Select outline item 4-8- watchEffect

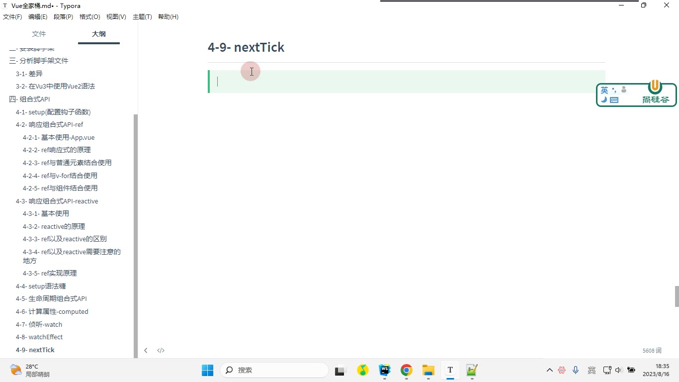click(39, 337)
